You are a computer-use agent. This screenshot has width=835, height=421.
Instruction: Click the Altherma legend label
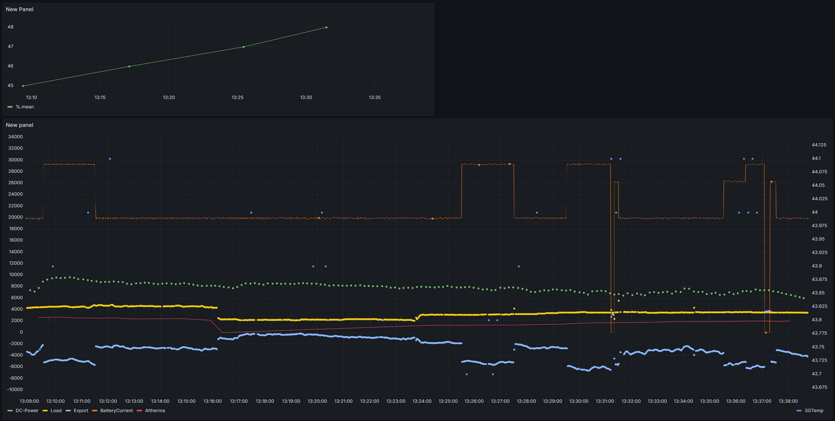point(154,410)
